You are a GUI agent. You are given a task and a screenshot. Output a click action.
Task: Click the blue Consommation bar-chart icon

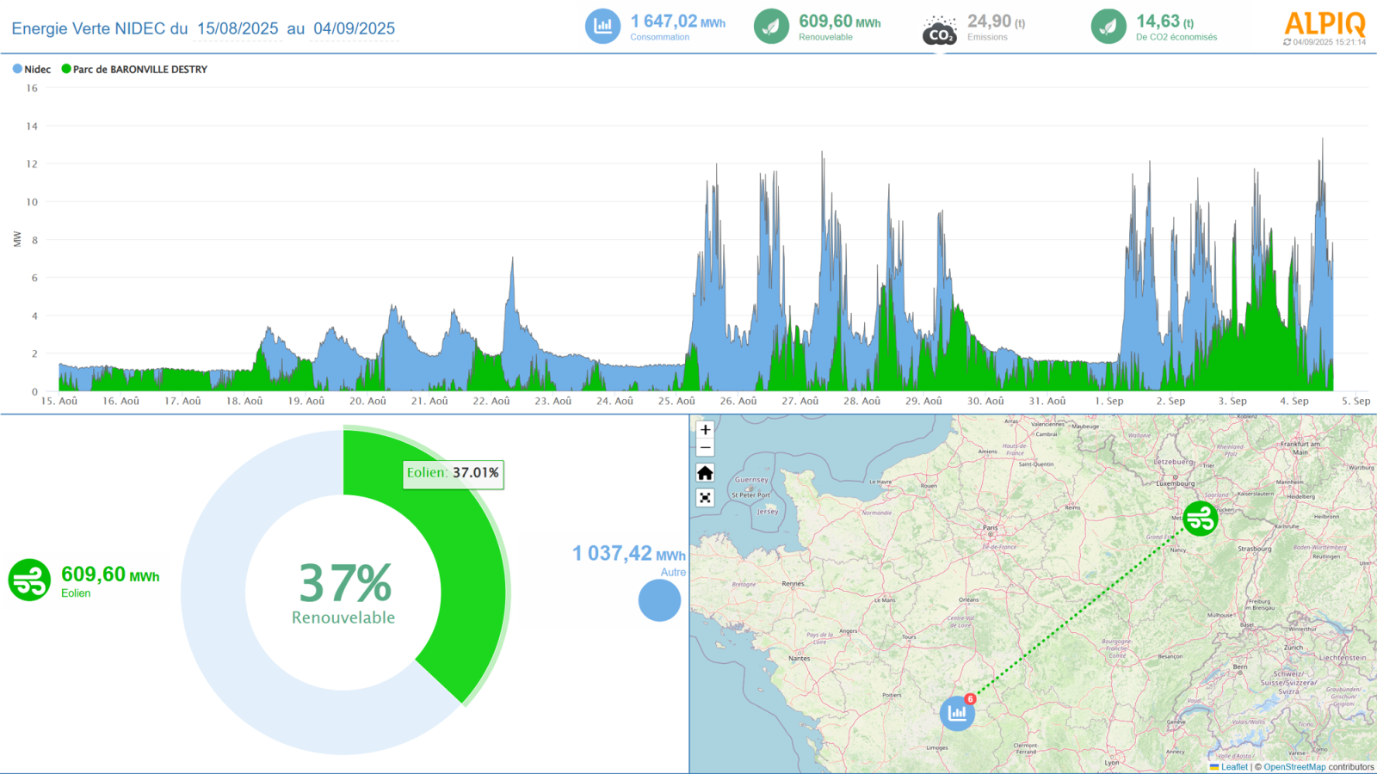tap(602, 26)
